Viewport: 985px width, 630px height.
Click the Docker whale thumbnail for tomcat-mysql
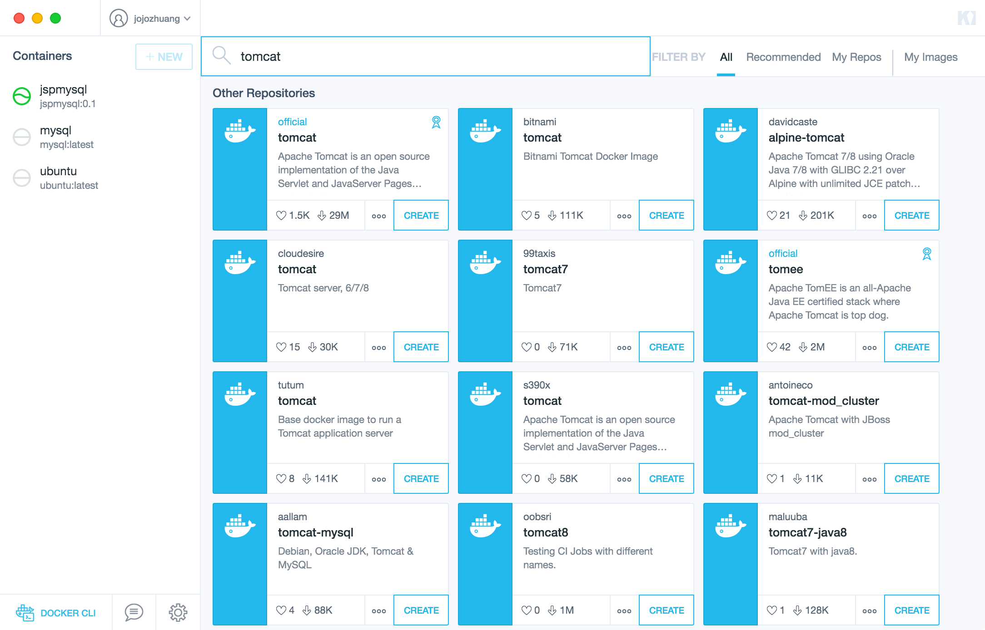click(240, 564)
